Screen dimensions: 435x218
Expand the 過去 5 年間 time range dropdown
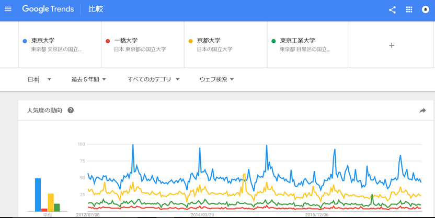pyautogui.click(x=88, y=80)
